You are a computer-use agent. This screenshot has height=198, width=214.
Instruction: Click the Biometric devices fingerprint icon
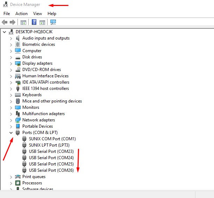pos(17,44)
